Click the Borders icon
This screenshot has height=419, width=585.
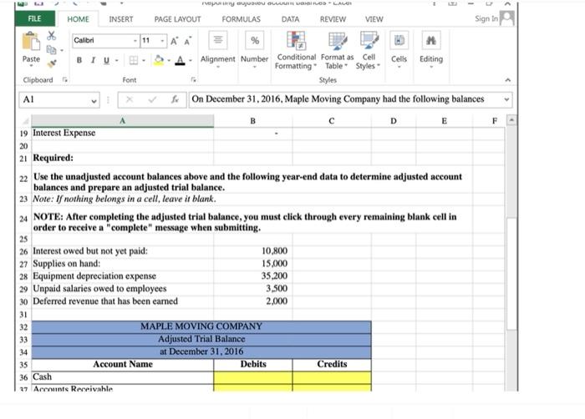(133, 60)
